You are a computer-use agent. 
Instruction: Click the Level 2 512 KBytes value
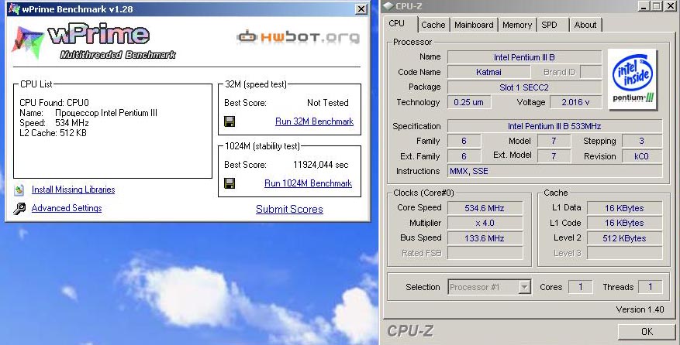pos(624,238)
